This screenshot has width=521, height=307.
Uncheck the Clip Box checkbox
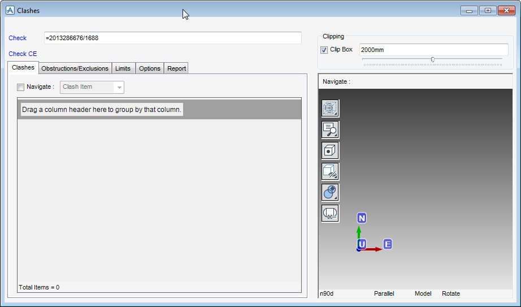[x=324, y=50]
